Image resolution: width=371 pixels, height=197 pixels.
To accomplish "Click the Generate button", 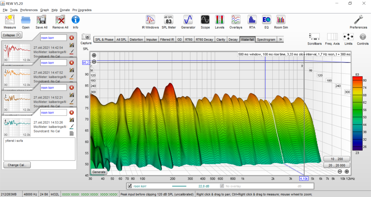I will coord(99,172).
